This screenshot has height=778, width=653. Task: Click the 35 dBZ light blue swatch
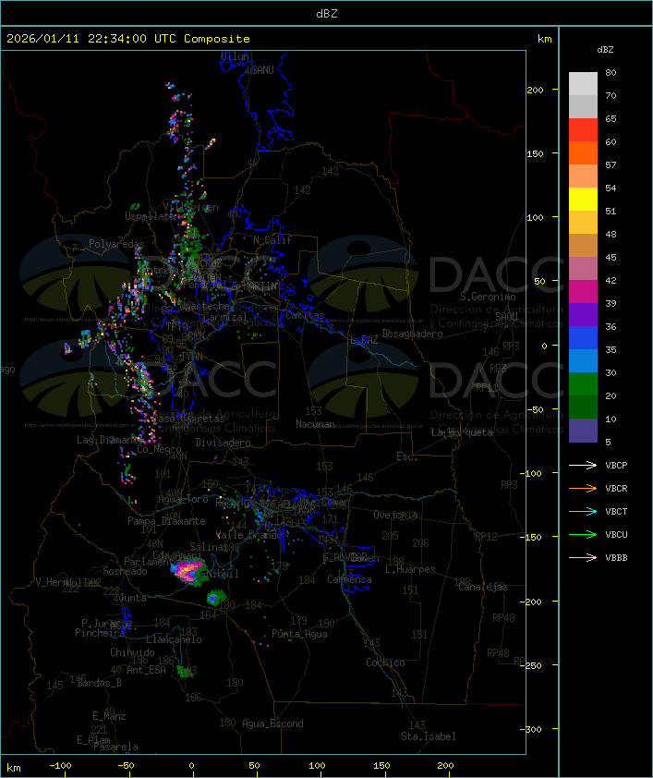click(x=583, y=360)
